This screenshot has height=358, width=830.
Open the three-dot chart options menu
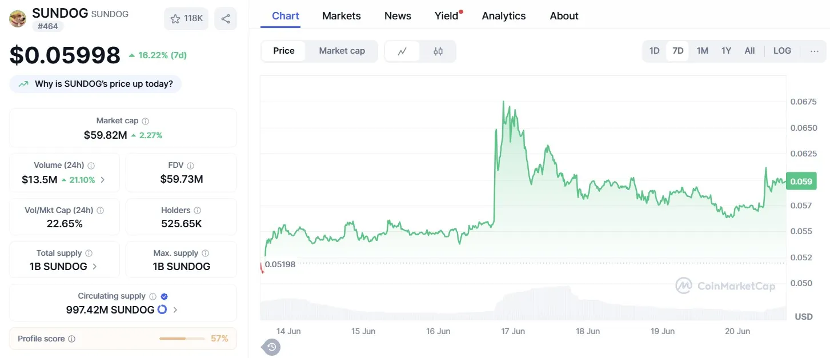815,51
